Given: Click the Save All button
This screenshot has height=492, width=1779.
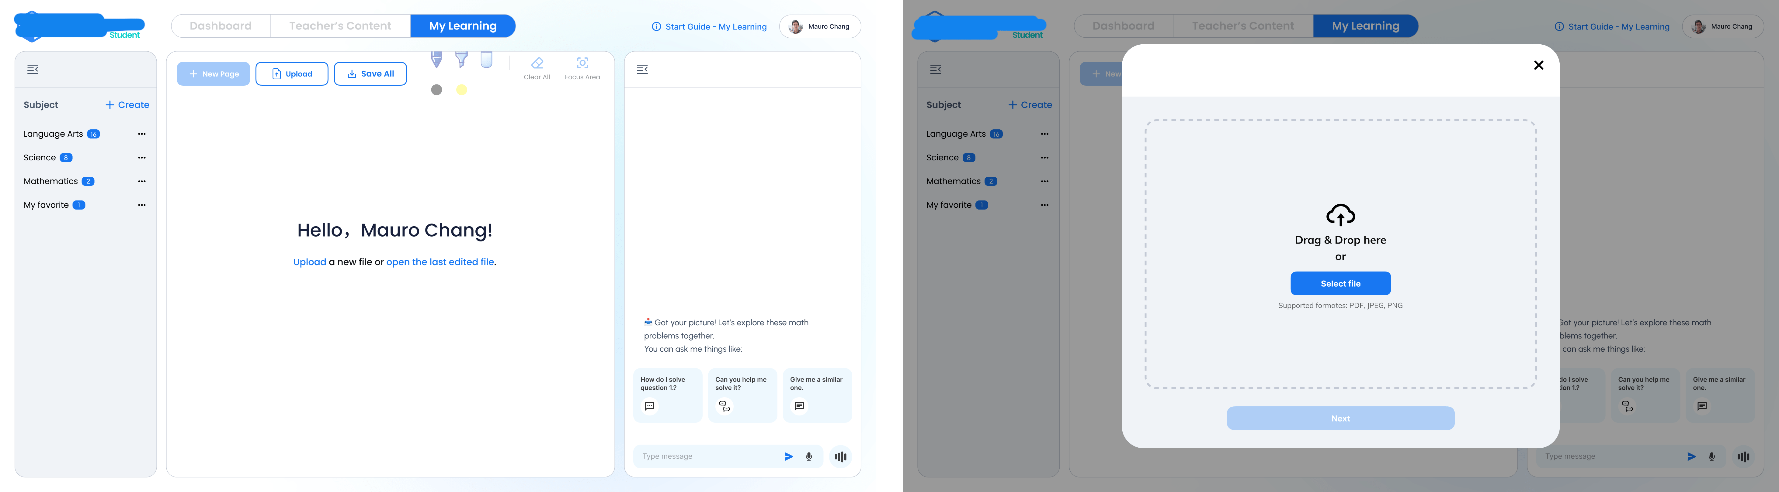Looking at the screenshot, I should [x=370, y=74].
